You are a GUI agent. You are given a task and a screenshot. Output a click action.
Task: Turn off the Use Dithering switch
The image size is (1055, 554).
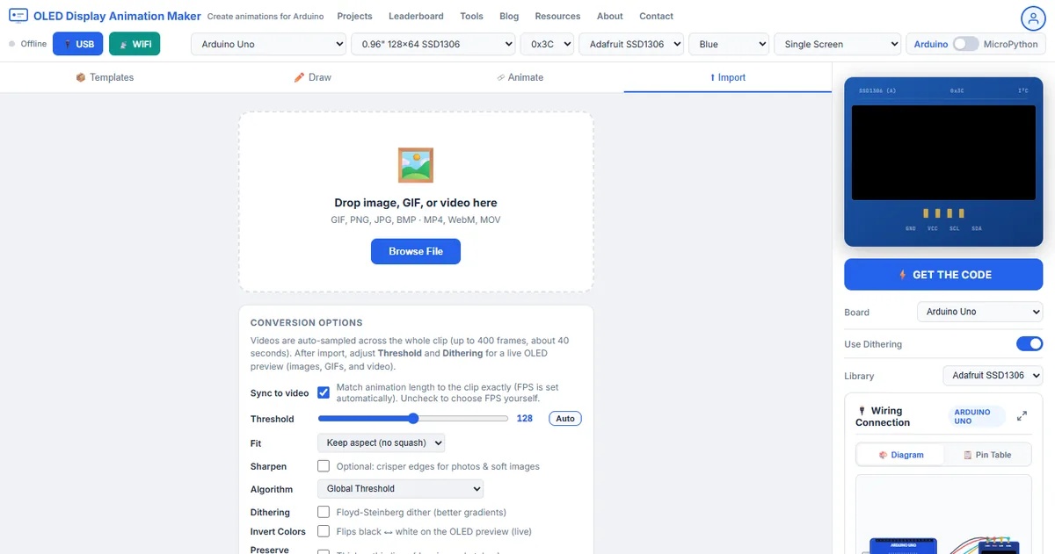[1030, 343]
